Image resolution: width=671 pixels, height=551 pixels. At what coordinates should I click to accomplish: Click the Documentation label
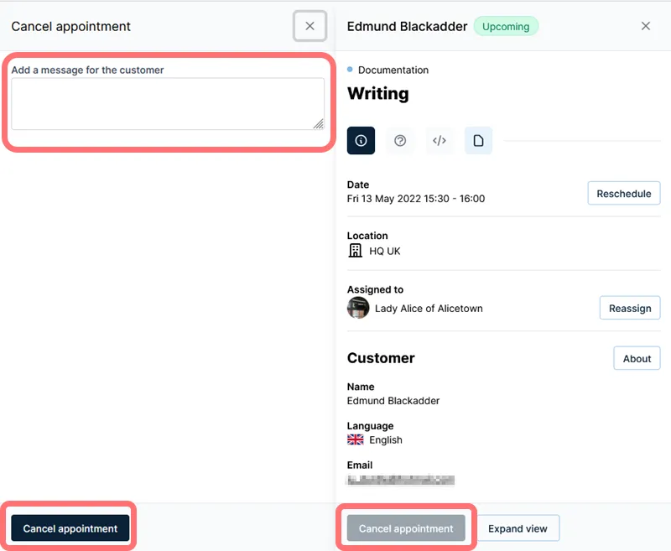click(393, 70)
